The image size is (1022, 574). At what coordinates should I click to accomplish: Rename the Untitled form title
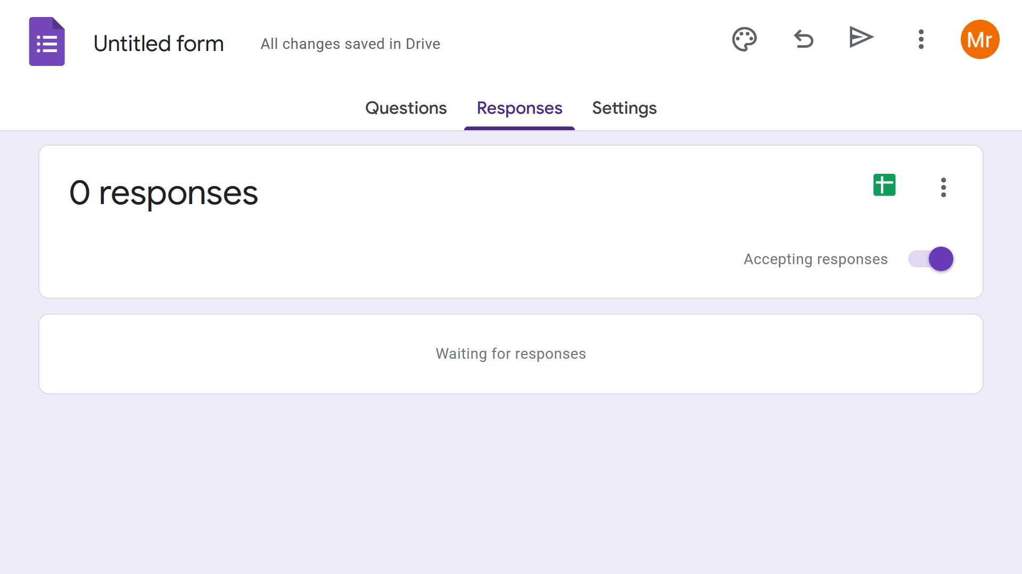[x=159, y=44]
